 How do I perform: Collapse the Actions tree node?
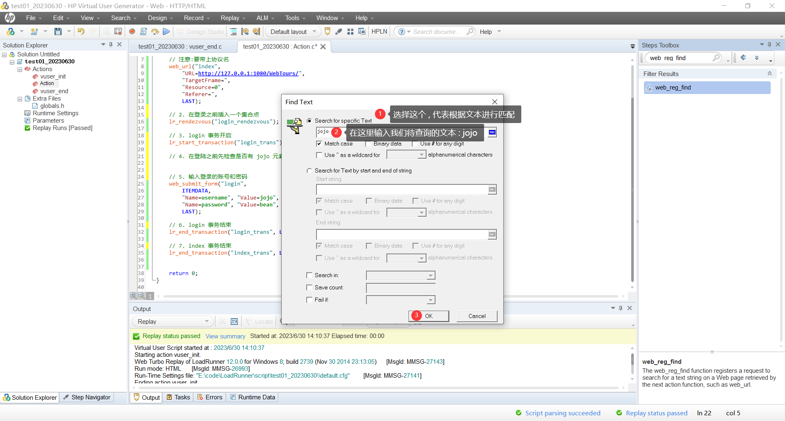point(20,69)
